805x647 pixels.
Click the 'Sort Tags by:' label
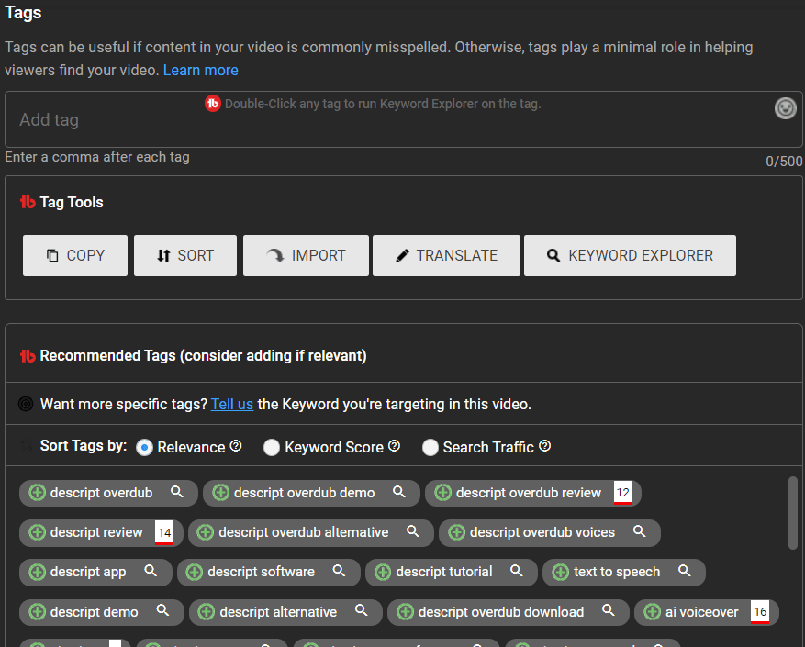[84, 446]
